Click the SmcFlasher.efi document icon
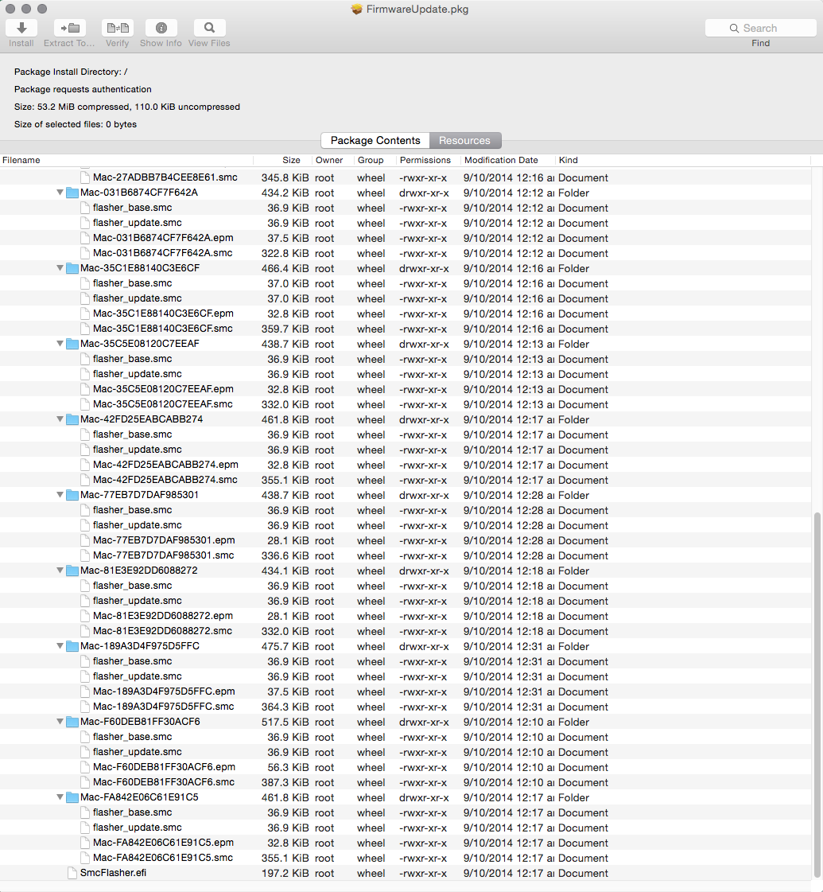This screenshot has height=892, width=823. (x=72, y=873)
